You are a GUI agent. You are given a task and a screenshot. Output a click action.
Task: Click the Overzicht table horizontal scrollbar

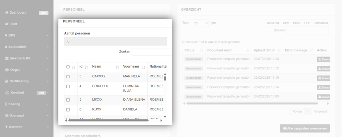pyautogui.click(x=252, y=104)
